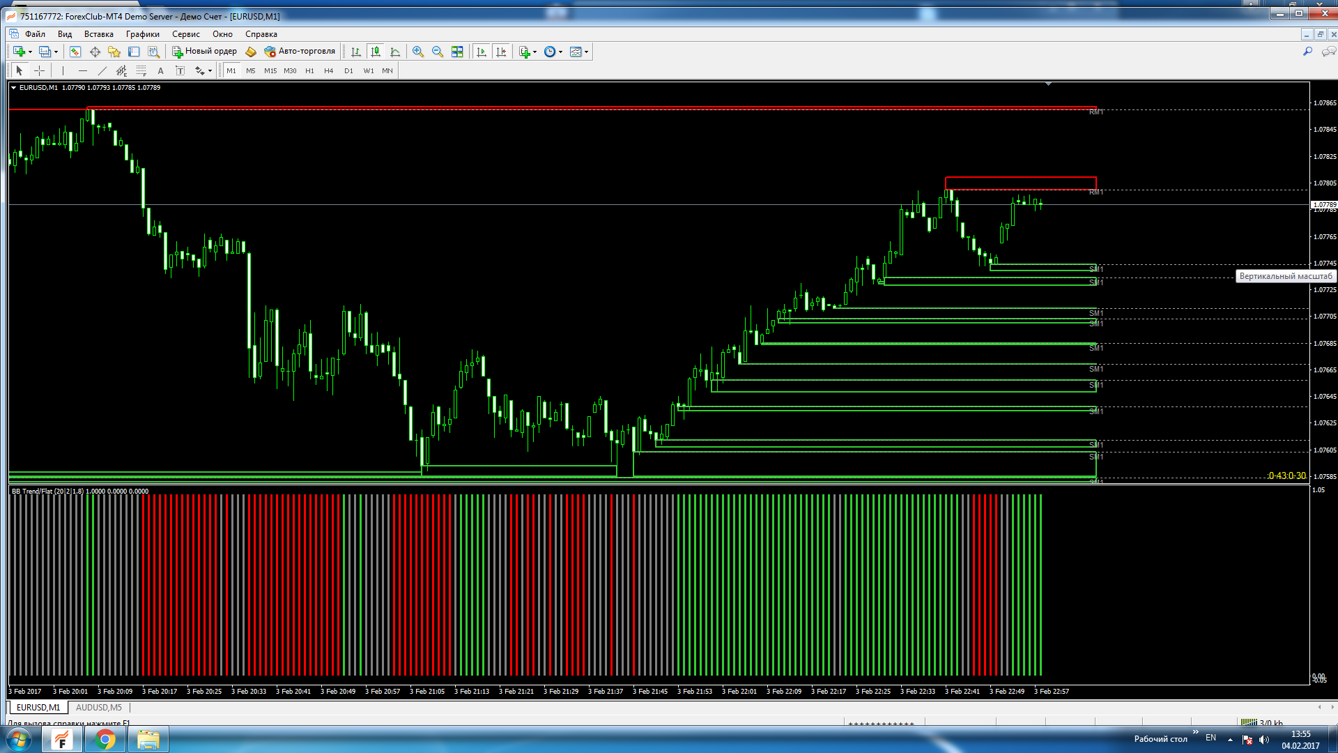
Task: Toggle Авто-торговля button
Action: 300,52
